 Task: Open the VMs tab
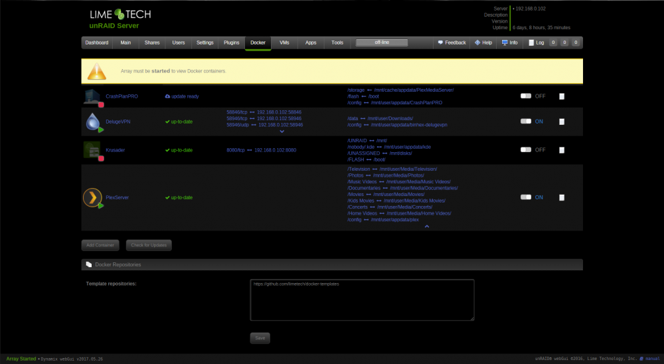tap(284, 43)
